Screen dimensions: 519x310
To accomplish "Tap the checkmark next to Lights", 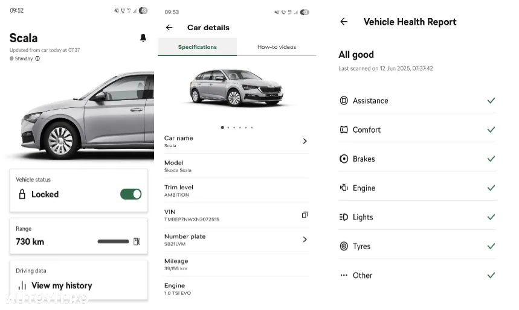I will 491,217.
